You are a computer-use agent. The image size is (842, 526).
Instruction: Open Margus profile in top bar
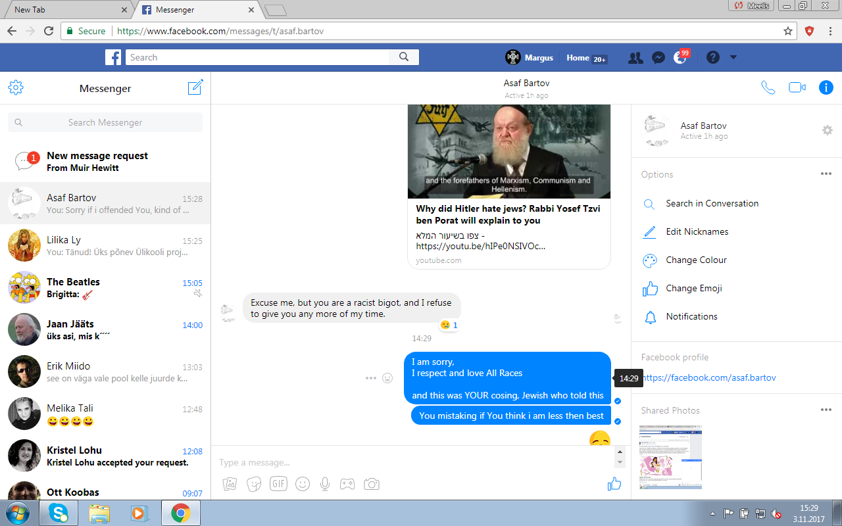pos(530,57)
